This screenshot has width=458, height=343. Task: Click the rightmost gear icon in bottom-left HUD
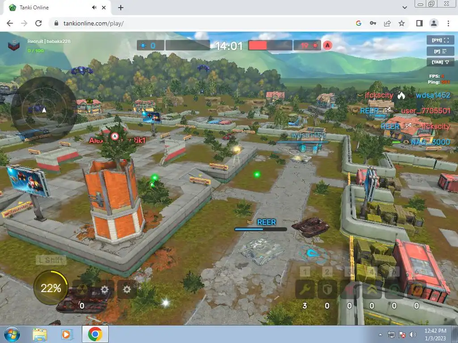(127, 289)
